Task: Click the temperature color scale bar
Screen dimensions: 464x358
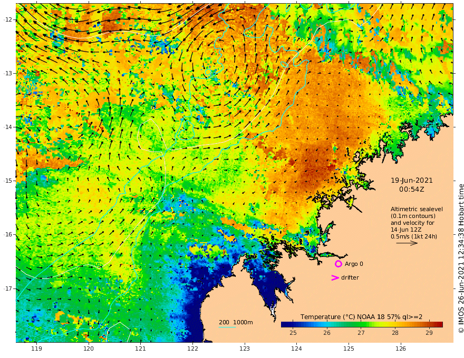Action: pos(362,325)
